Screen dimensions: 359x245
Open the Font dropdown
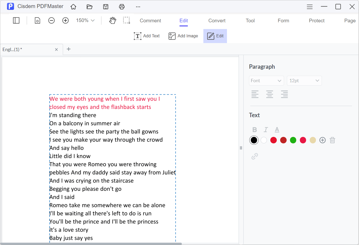(x=266, y=81)
